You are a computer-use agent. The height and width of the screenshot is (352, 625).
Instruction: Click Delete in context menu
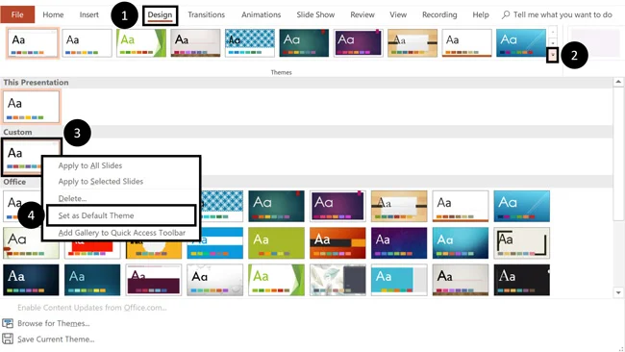[72, 198]
